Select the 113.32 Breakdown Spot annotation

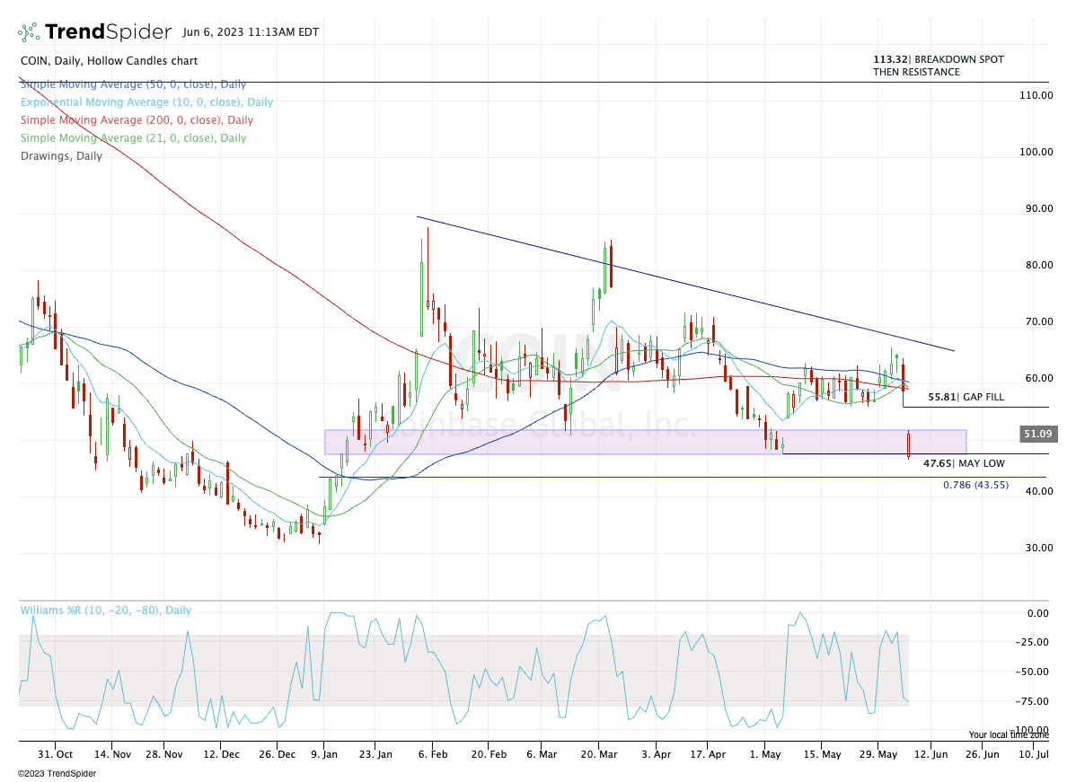pyautogui.click(x=938, y=66)
